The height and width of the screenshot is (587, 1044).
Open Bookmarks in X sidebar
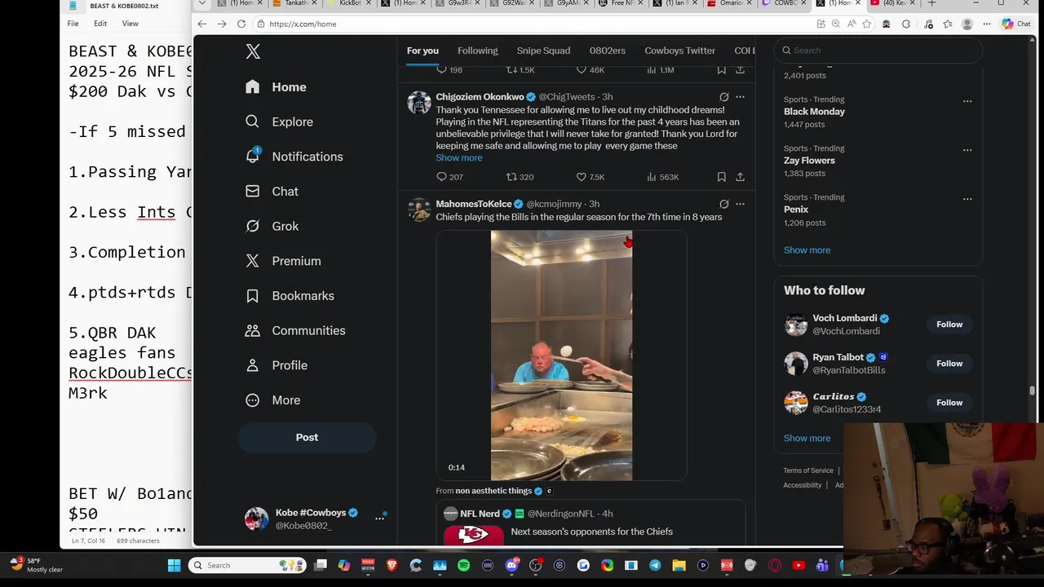[290, 296]
